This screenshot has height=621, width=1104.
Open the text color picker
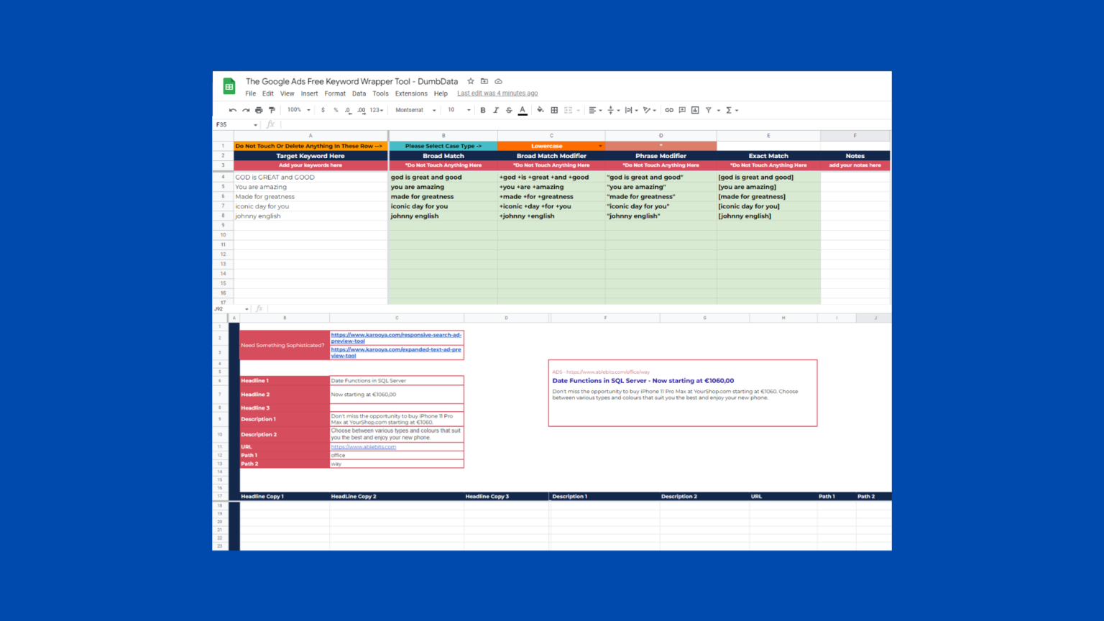click(x=522, y=109)
